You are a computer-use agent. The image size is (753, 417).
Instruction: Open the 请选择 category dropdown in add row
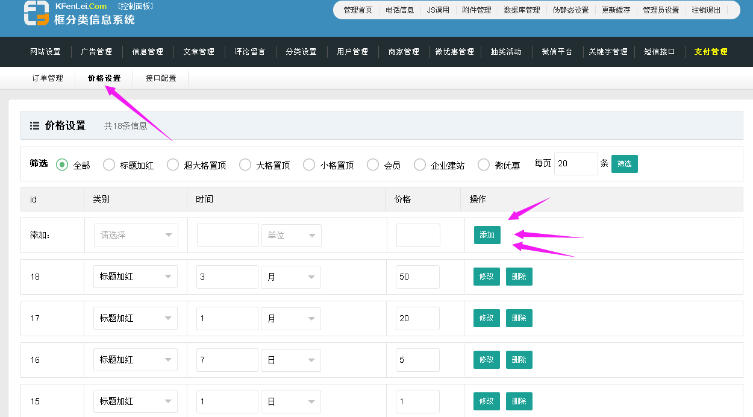click(x=136, y=235)
